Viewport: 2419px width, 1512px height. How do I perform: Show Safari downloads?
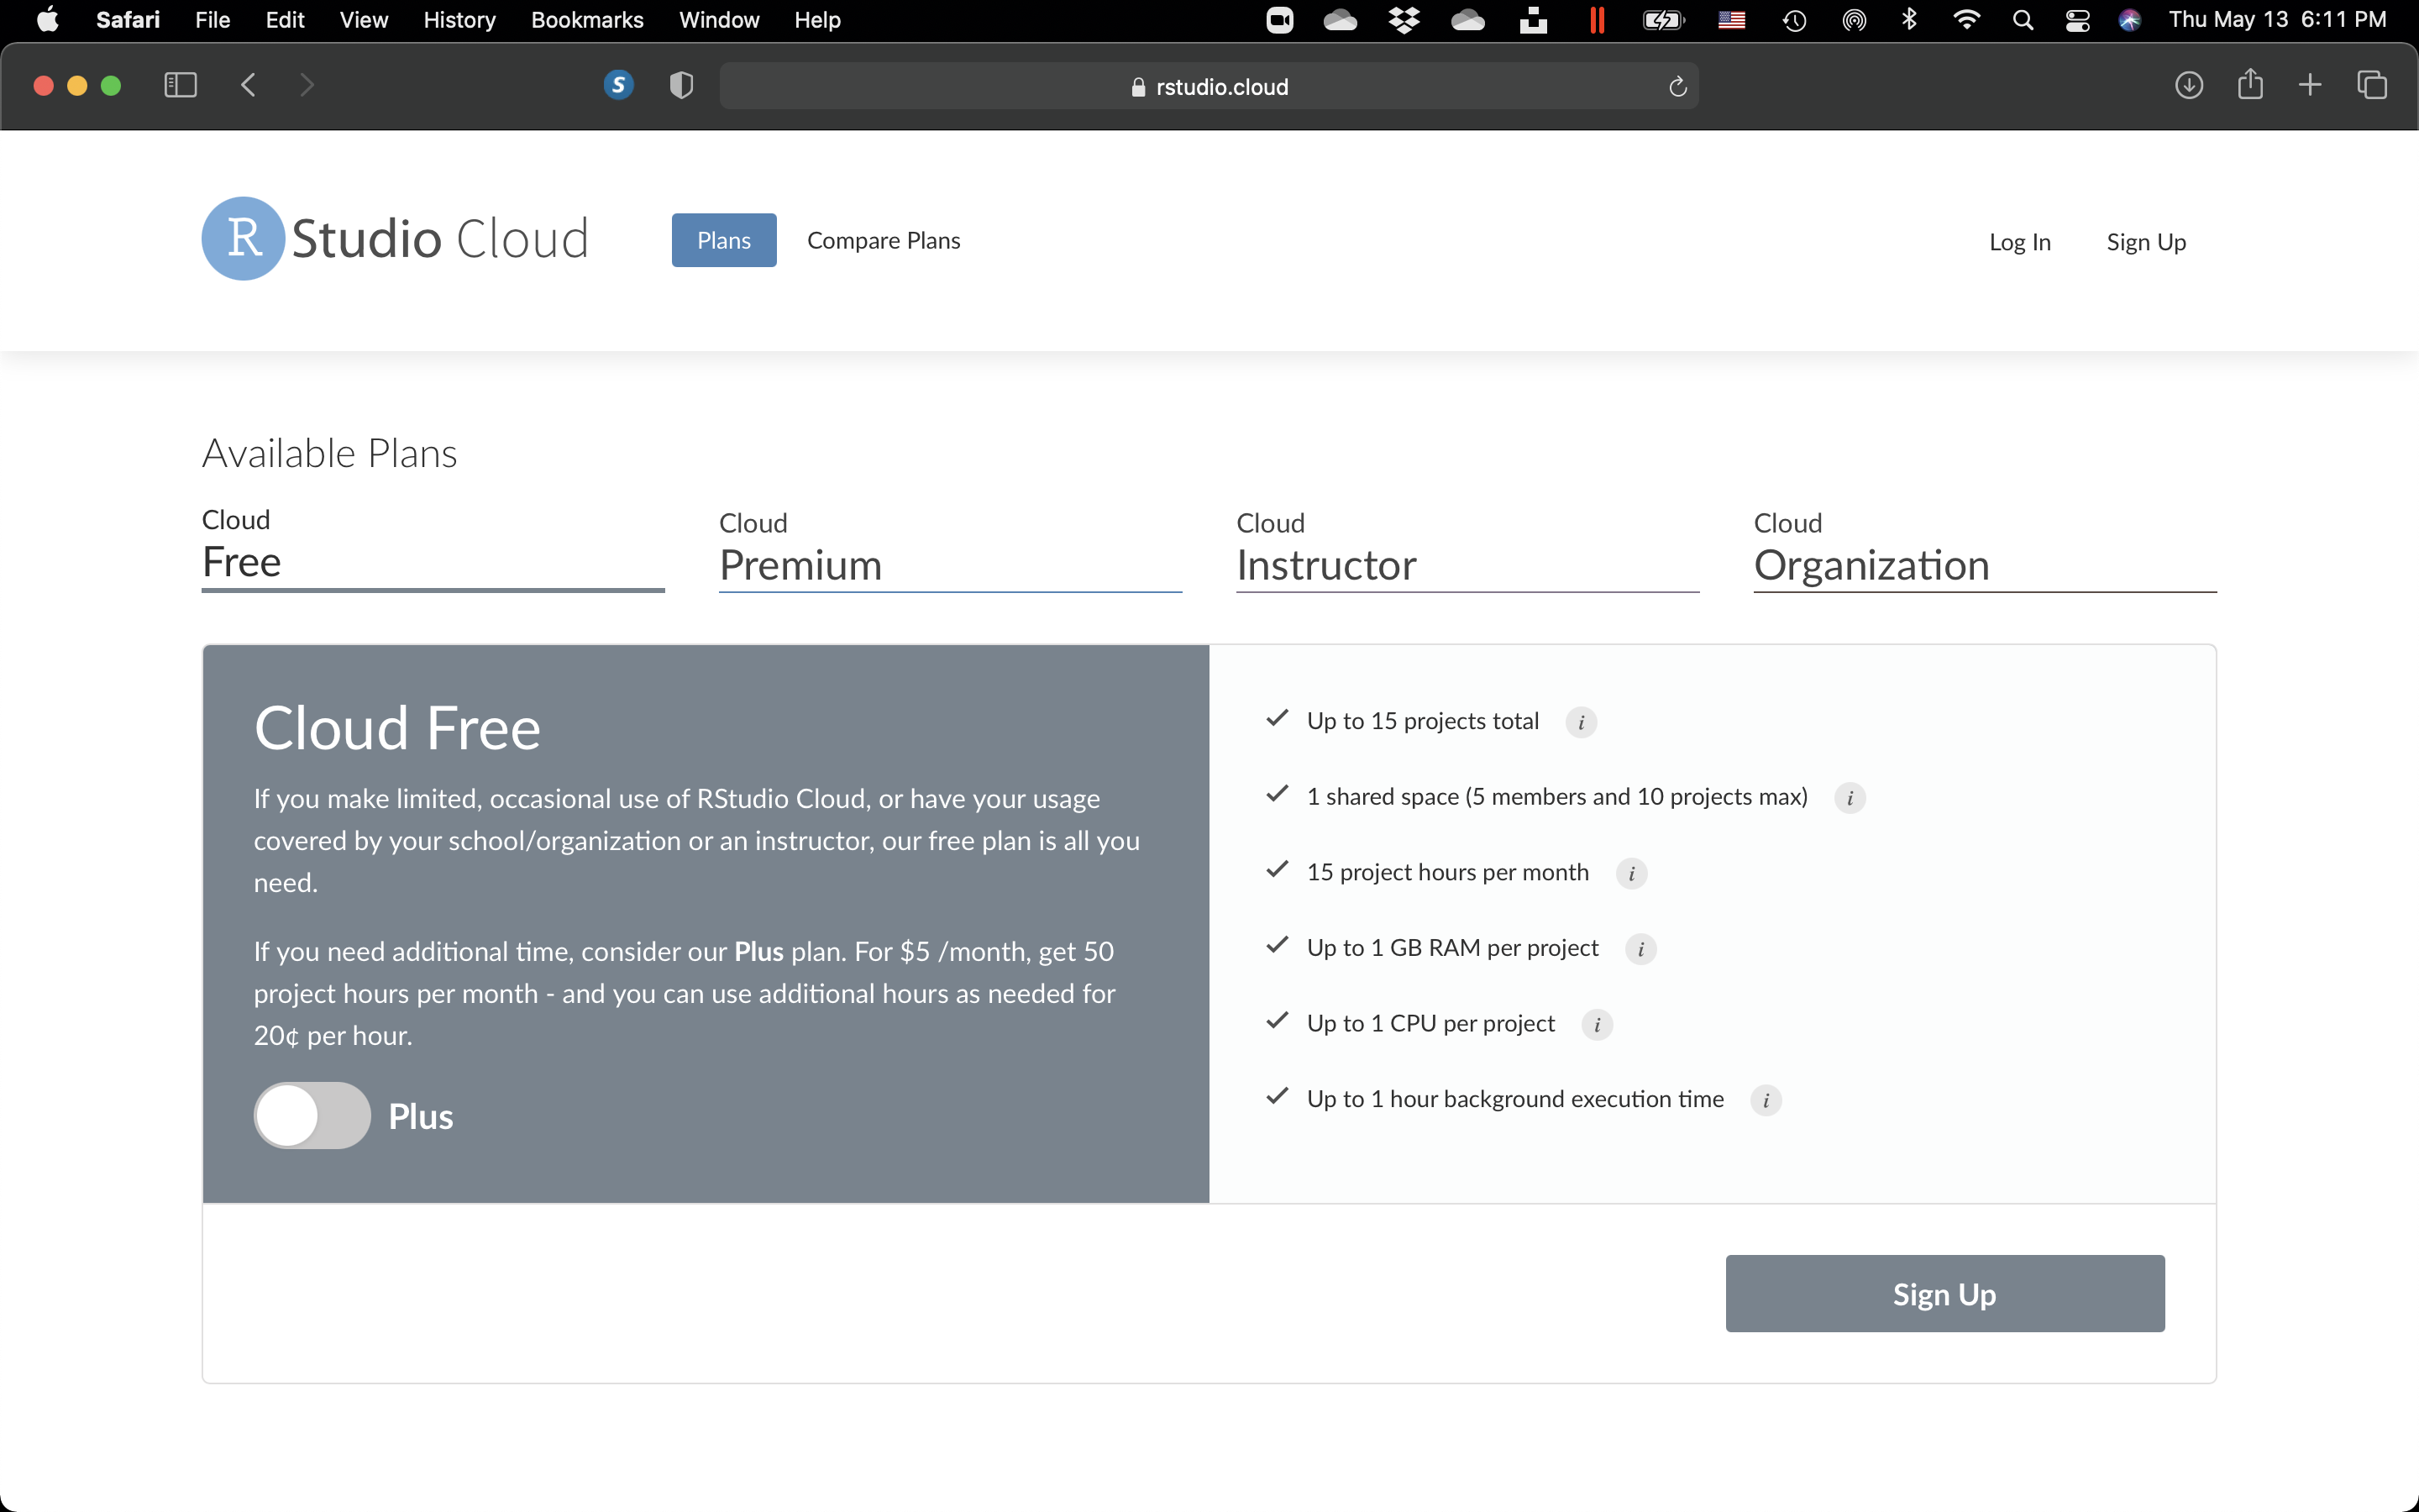2189,85
